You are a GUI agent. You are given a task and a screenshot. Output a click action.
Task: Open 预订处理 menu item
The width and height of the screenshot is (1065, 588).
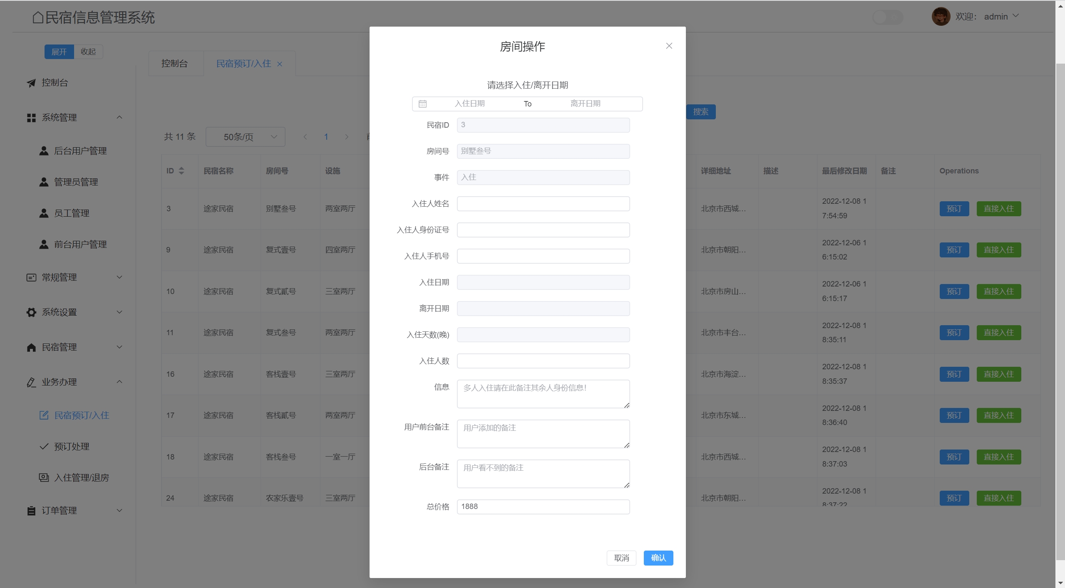72,447
